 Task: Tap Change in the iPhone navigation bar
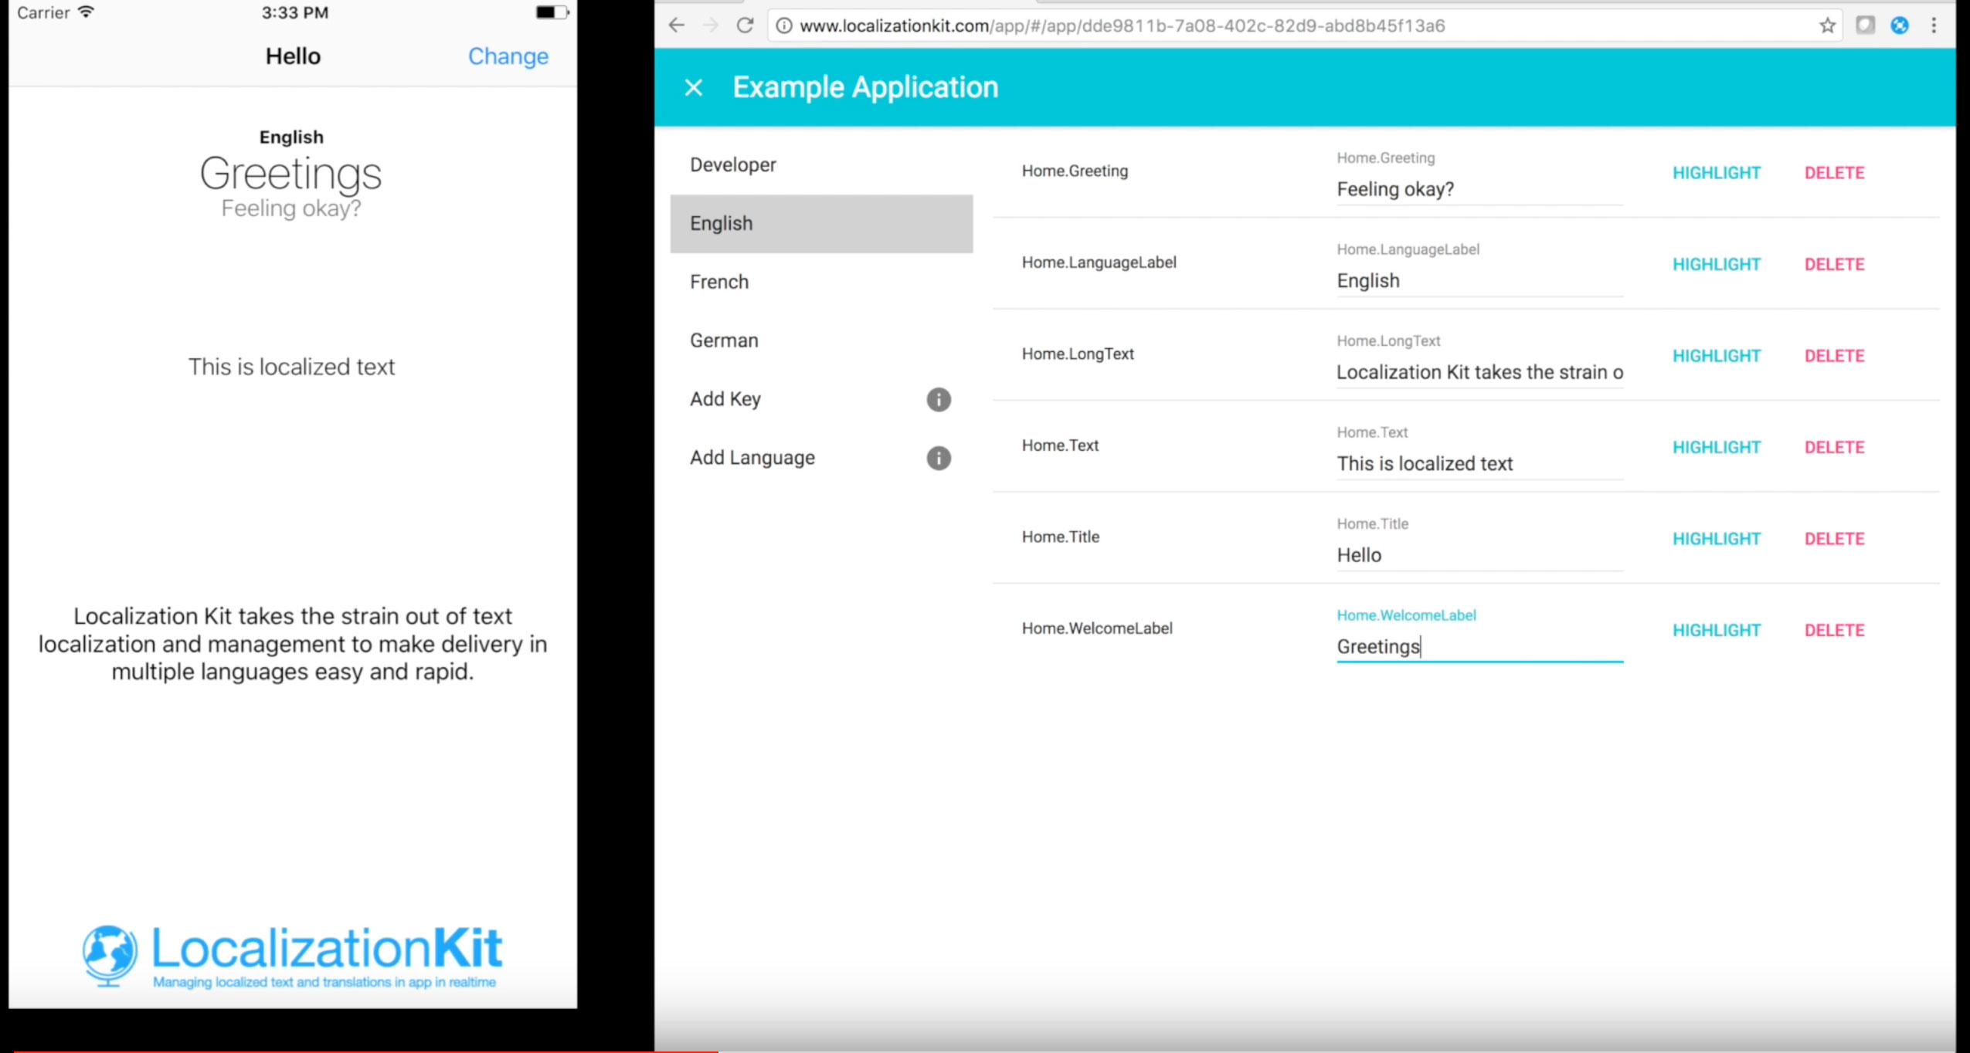508,56
